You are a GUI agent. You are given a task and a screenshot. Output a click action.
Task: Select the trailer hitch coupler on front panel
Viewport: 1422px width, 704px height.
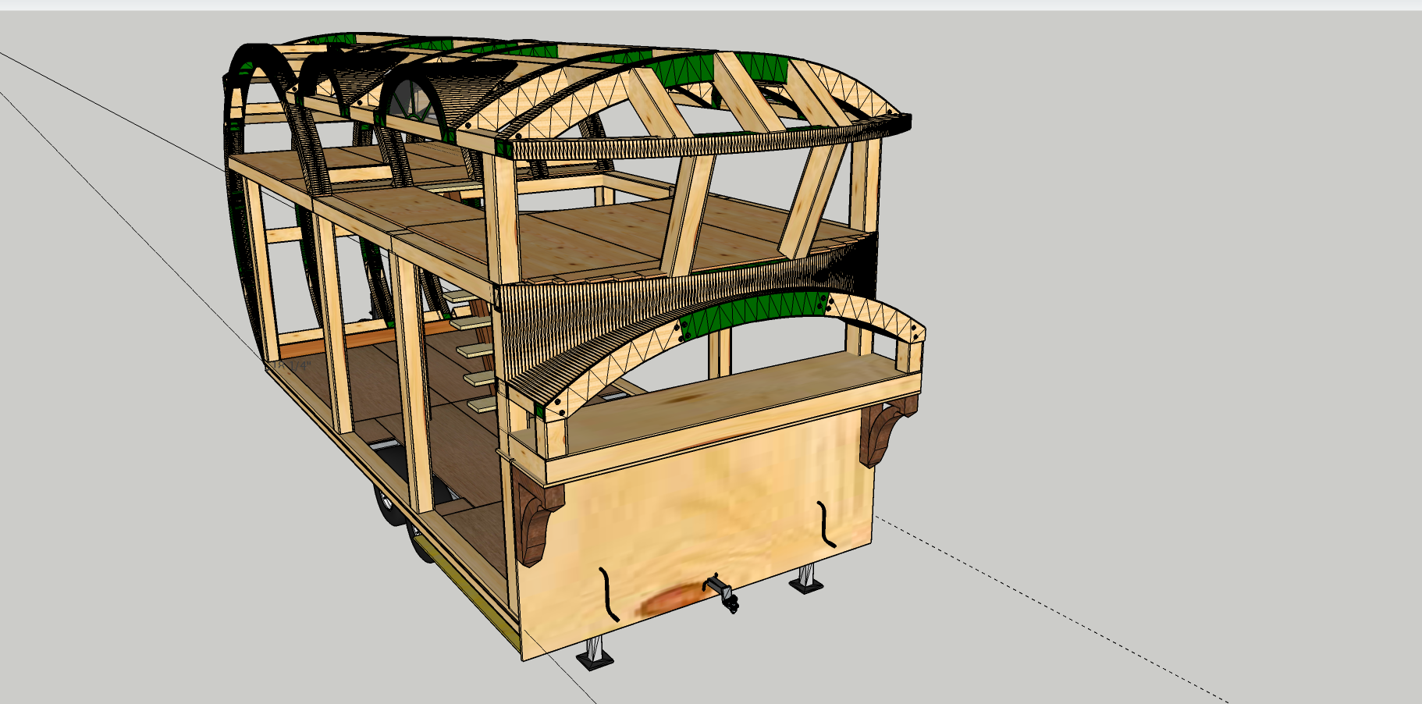click(722, 594)
